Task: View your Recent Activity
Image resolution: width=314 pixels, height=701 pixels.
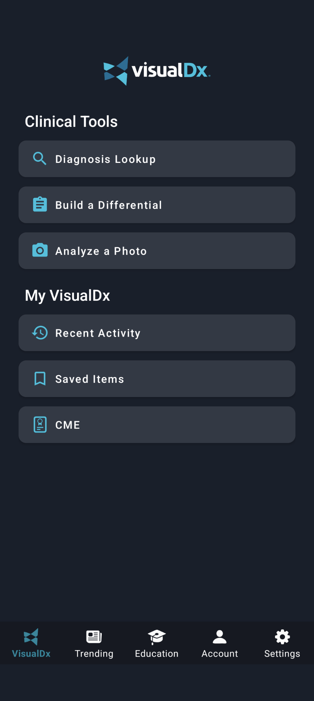Action: tap(157, 333)
